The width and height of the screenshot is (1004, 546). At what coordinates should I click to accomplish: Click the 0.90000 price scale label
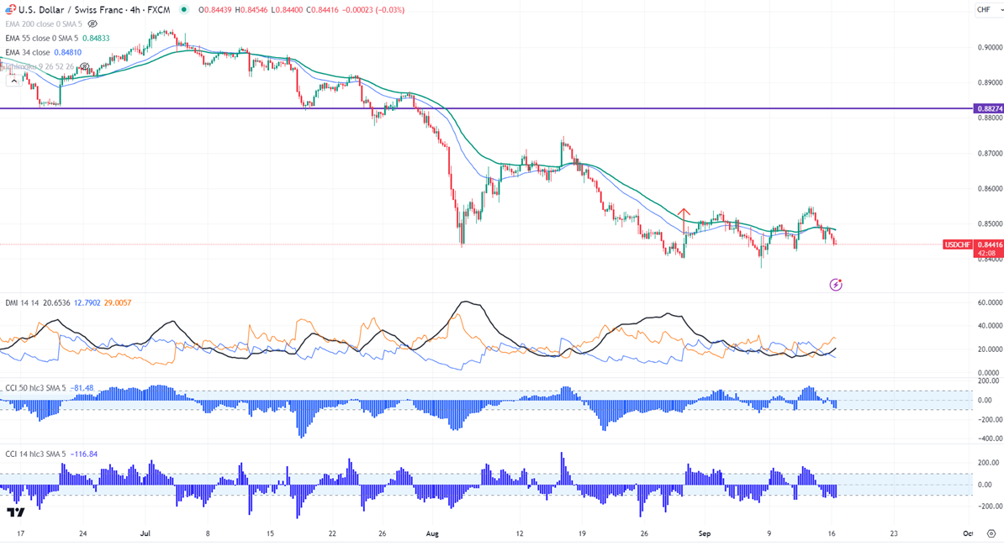990,47
